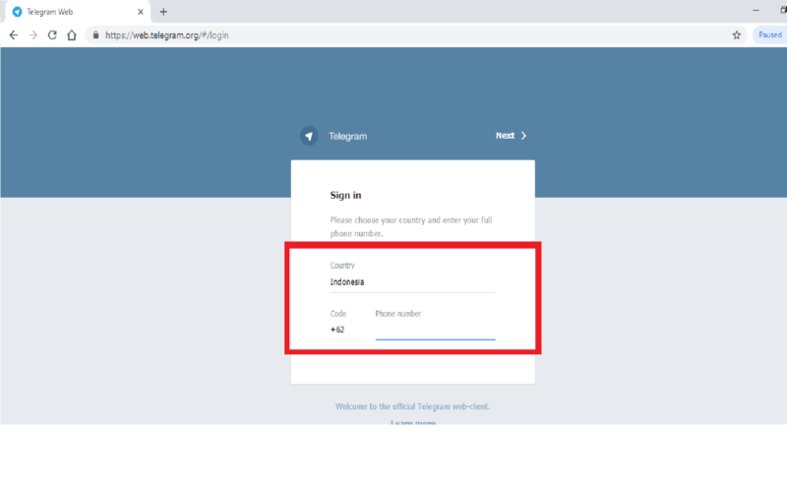View site security via the padlock icon
The image size is (787, 484).
tap(95, 35)
